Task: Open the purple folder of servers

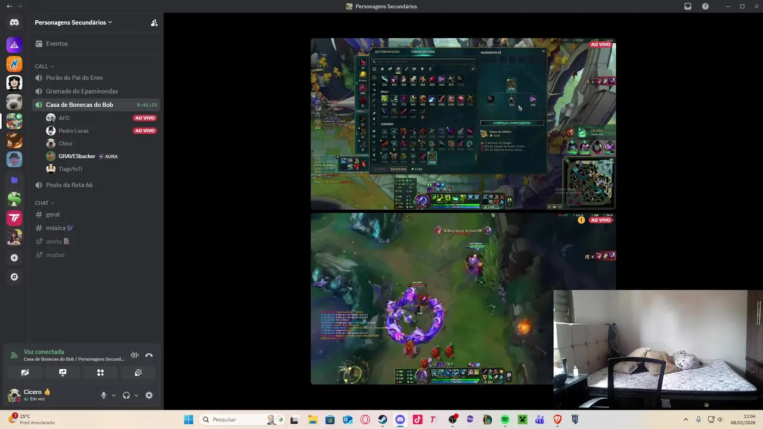Action: (14, 179)
